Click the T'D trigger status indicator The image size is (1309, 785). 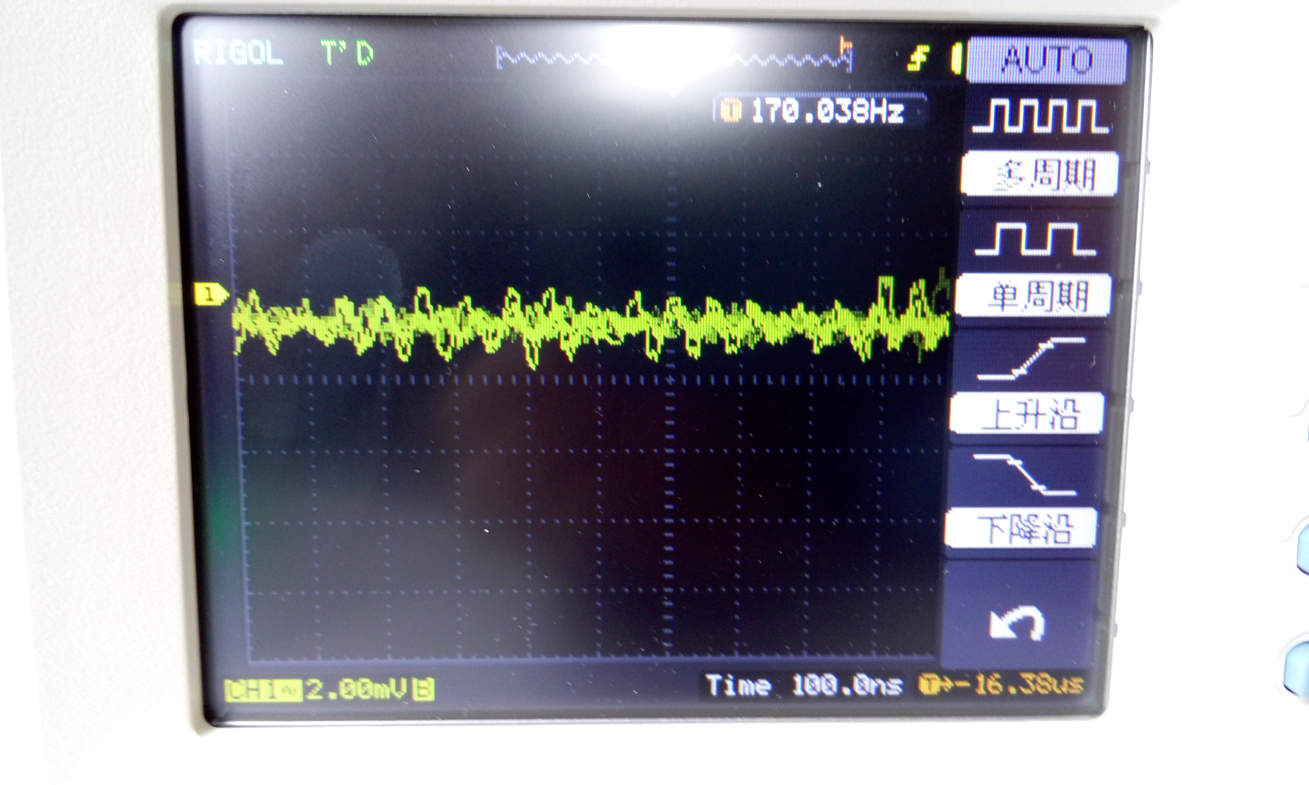(347, 53)
